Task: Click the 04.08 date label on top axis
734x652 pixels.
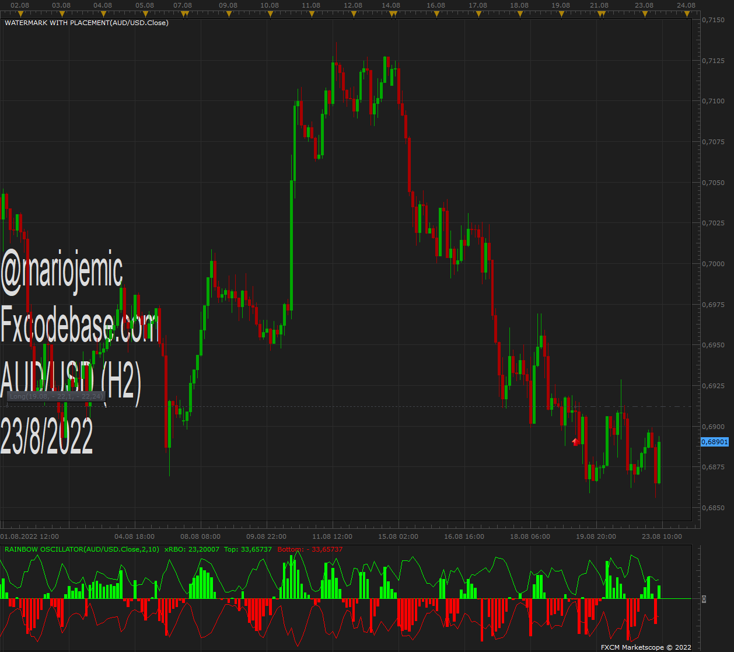Action: 103,5
